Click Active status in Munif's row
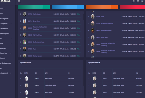 [79, 49]
